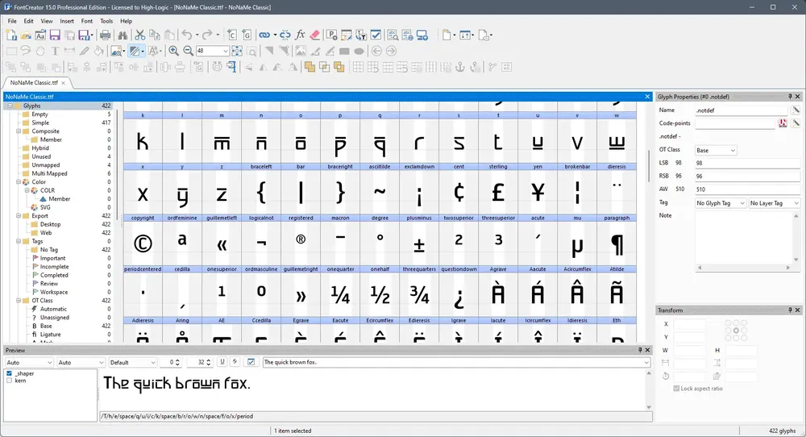The width and height of the screenshot is (806, 437).
Task: Open the zoom level 48 combo box
Action: 212,51
